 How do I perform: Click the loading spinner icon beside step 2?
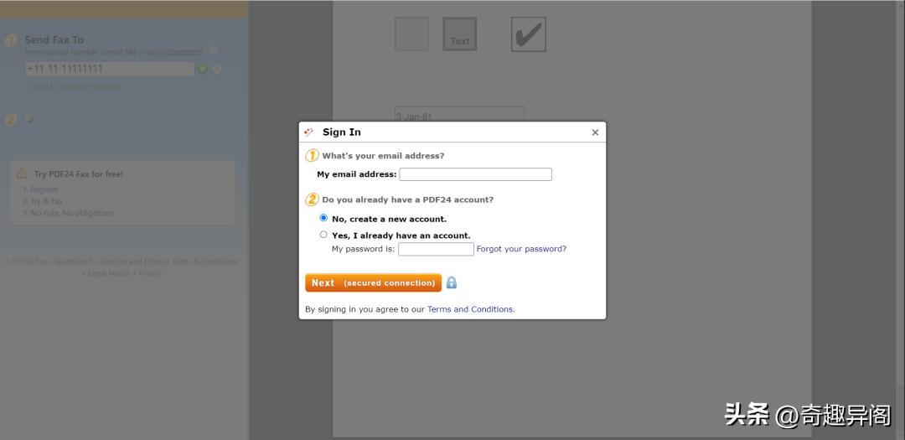[29, 119]
